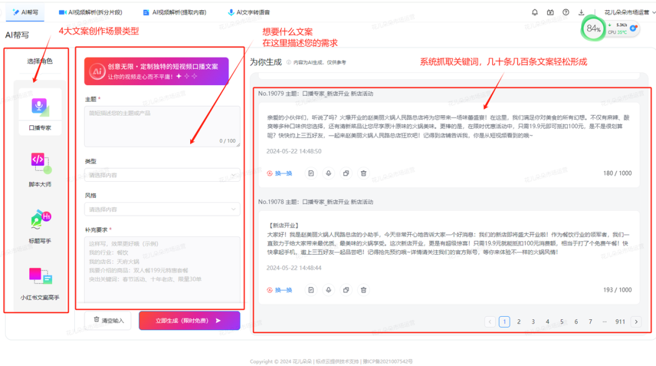Select the 口播专家 role in the sidebar

pyautogui.click(x=40, y=106)
